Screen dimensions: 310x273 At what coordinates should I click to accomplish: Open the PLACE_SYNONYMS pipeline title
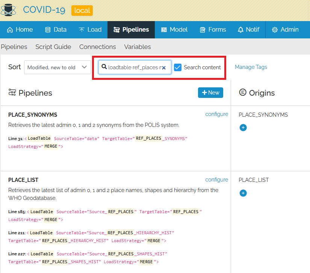click(x=33, y=115)
